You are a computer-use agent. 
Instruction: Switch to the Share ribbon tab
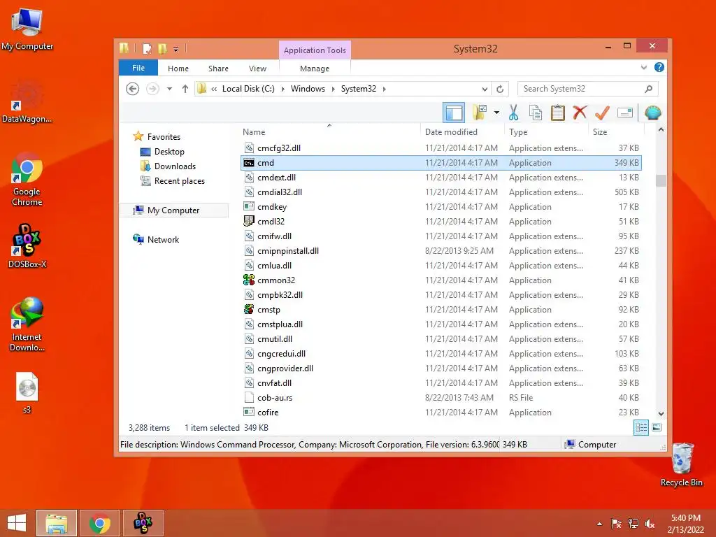(218, 68)
